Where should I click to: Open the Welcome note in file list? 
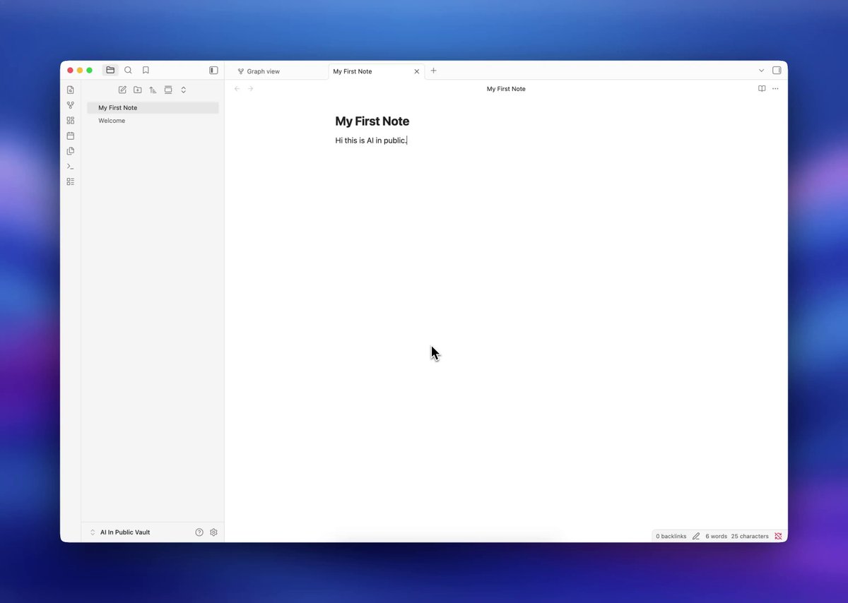click(x=112, y=121)
